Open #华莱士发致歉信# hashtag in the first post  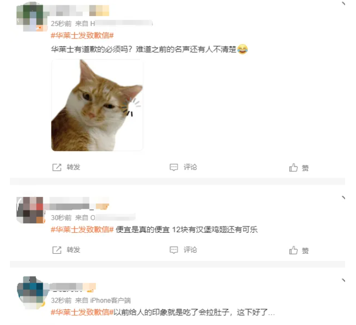coord(82,35)
